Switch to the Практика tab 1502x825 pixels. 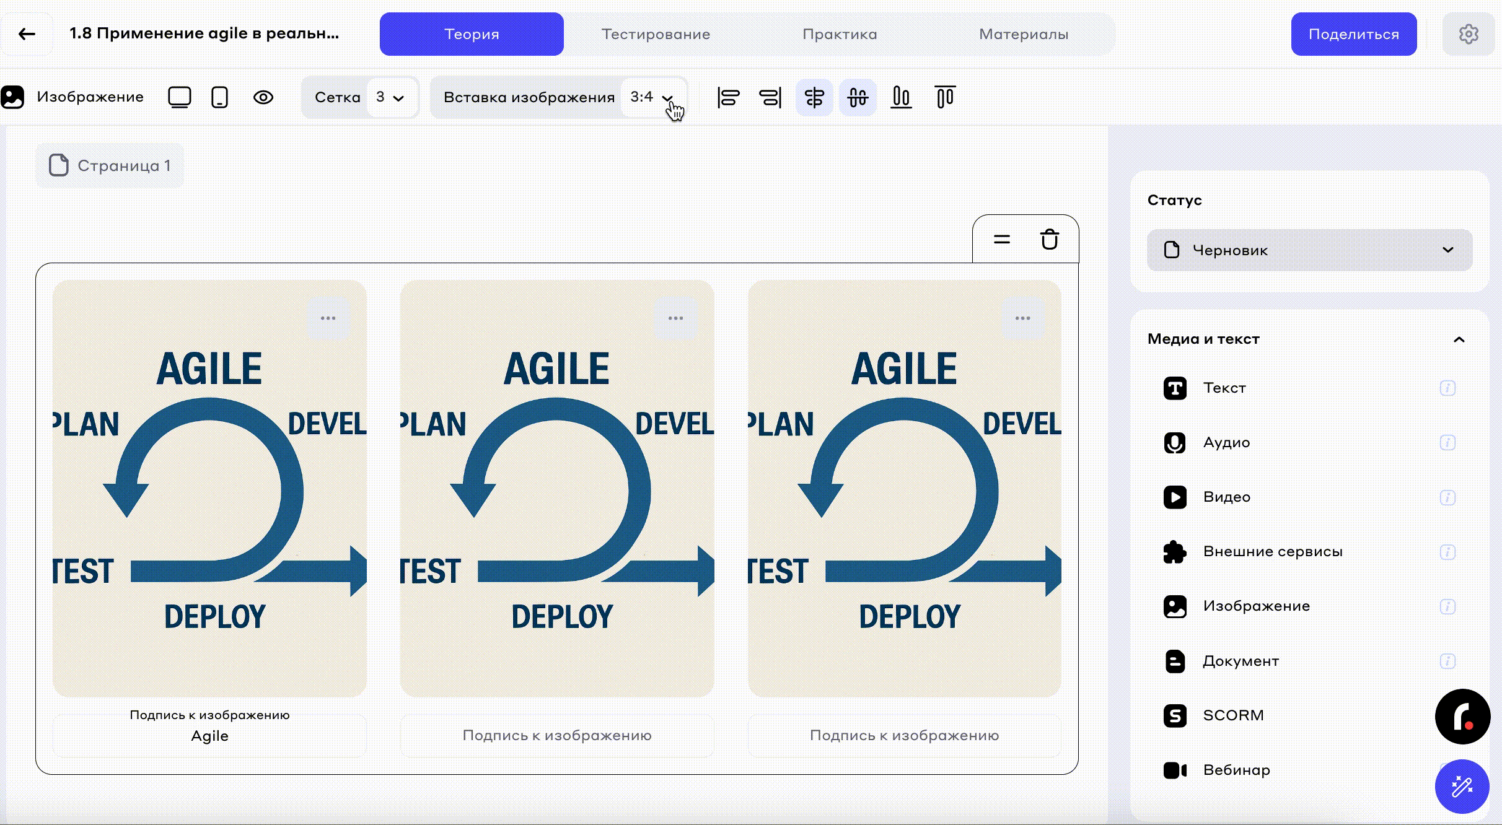coord(840,34)
